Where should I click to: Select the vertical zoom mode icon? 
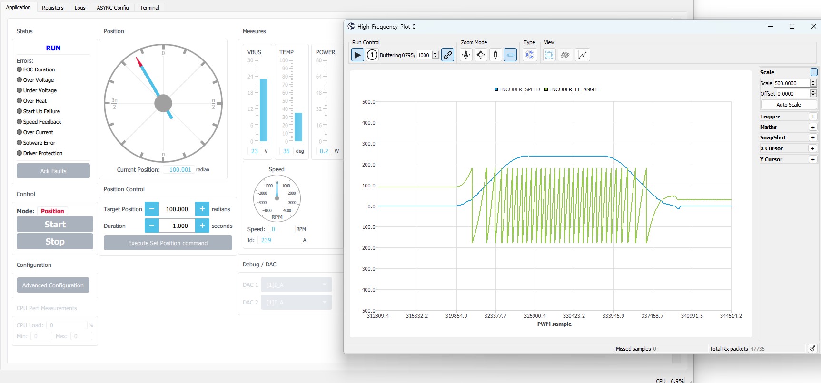point(495,55)
